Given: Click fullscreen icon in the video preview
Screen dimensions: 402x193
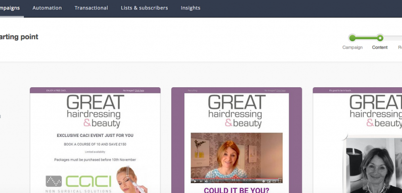Looking at the screenshot, I should (x=279, y=181).
